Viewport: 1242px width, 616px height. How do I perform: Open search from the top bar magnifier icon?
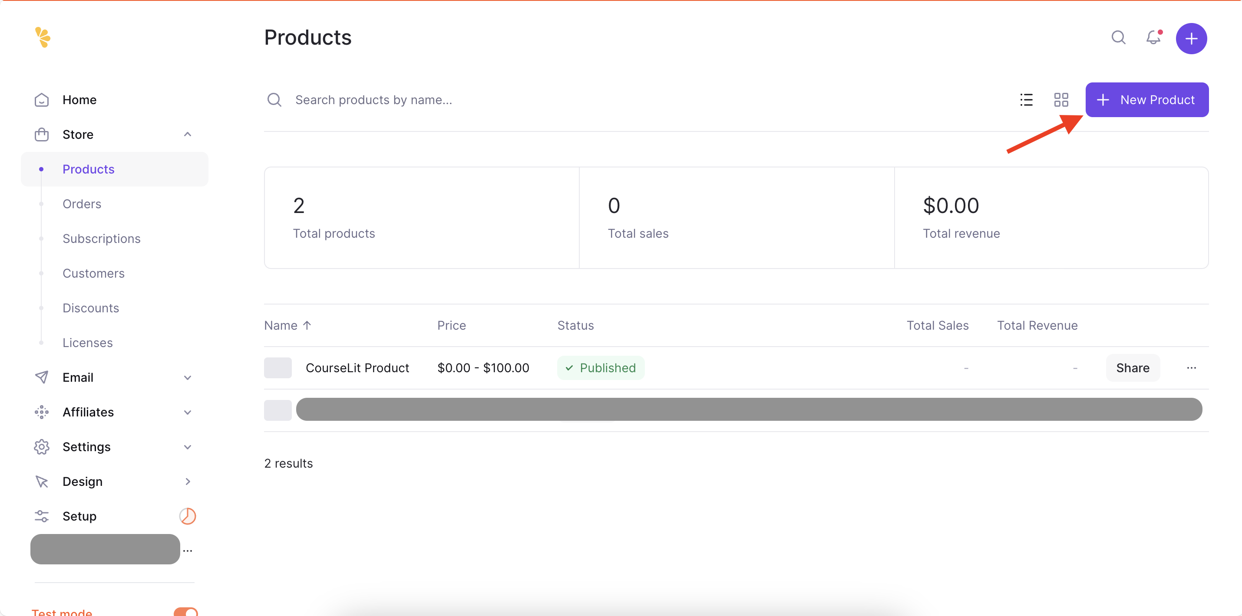tap(1119, 38)
